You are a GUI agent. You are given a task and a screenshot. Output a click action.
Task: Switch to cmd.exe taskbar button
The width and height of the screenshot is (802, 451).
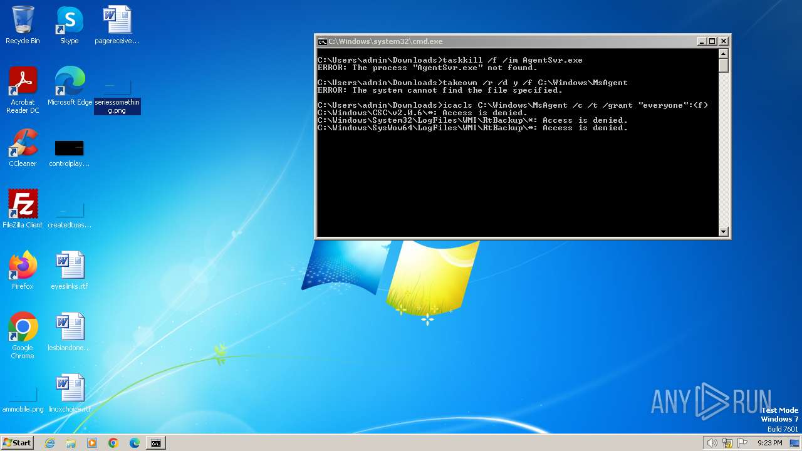point(156,443)
